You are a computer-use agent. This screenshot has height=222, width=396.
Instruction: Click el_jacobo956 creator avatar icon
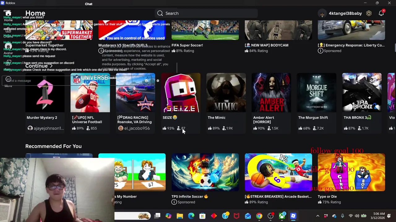click(x=120, y=128)
